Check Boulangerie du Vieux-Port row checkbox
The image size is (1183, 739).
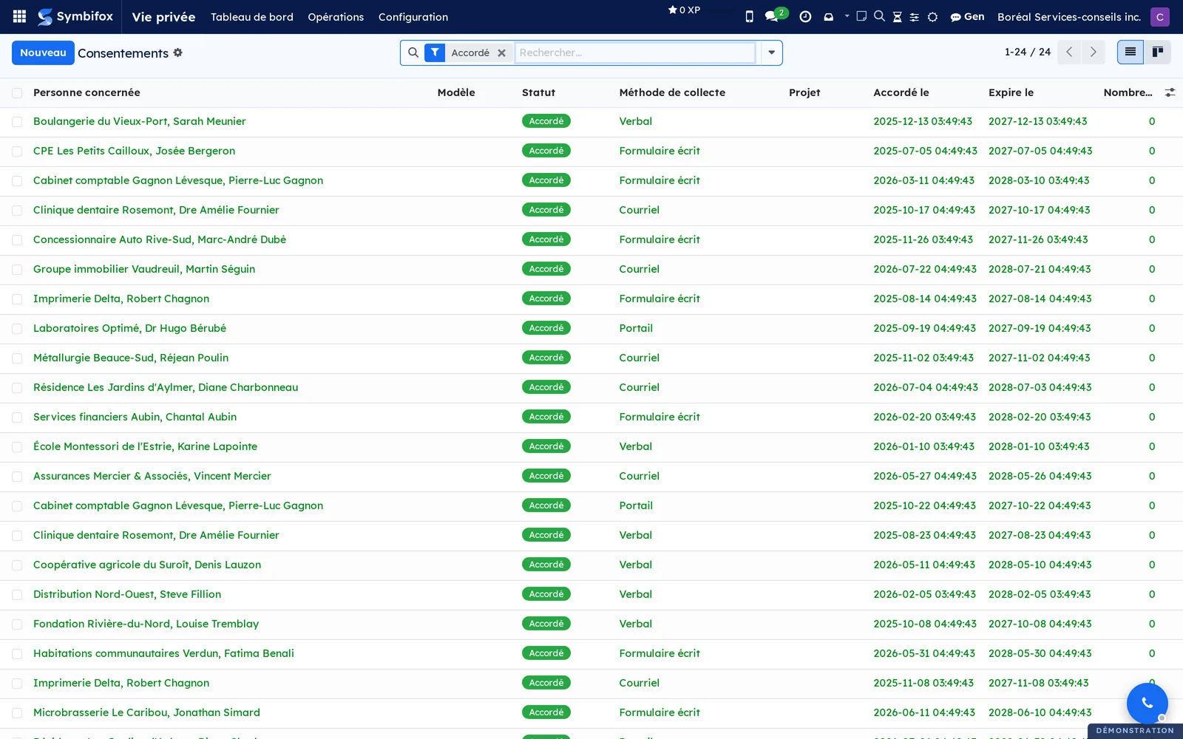(17, 122)
